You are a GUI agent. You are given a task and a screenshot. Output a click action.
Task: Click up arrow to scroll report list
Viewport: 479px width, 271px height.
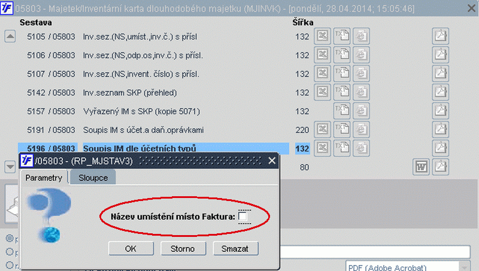[x=10, y=36]
